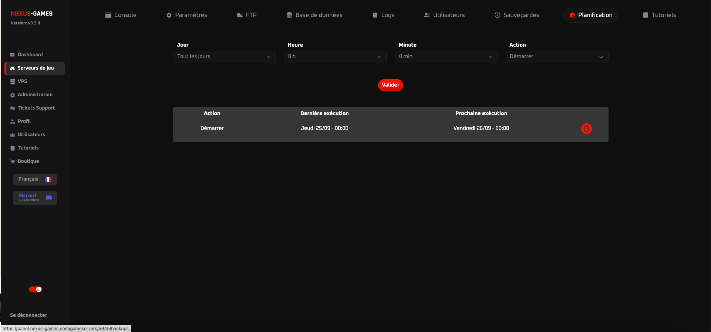Open the Utilisateurs tab in top bar

(x=444, y=15)
